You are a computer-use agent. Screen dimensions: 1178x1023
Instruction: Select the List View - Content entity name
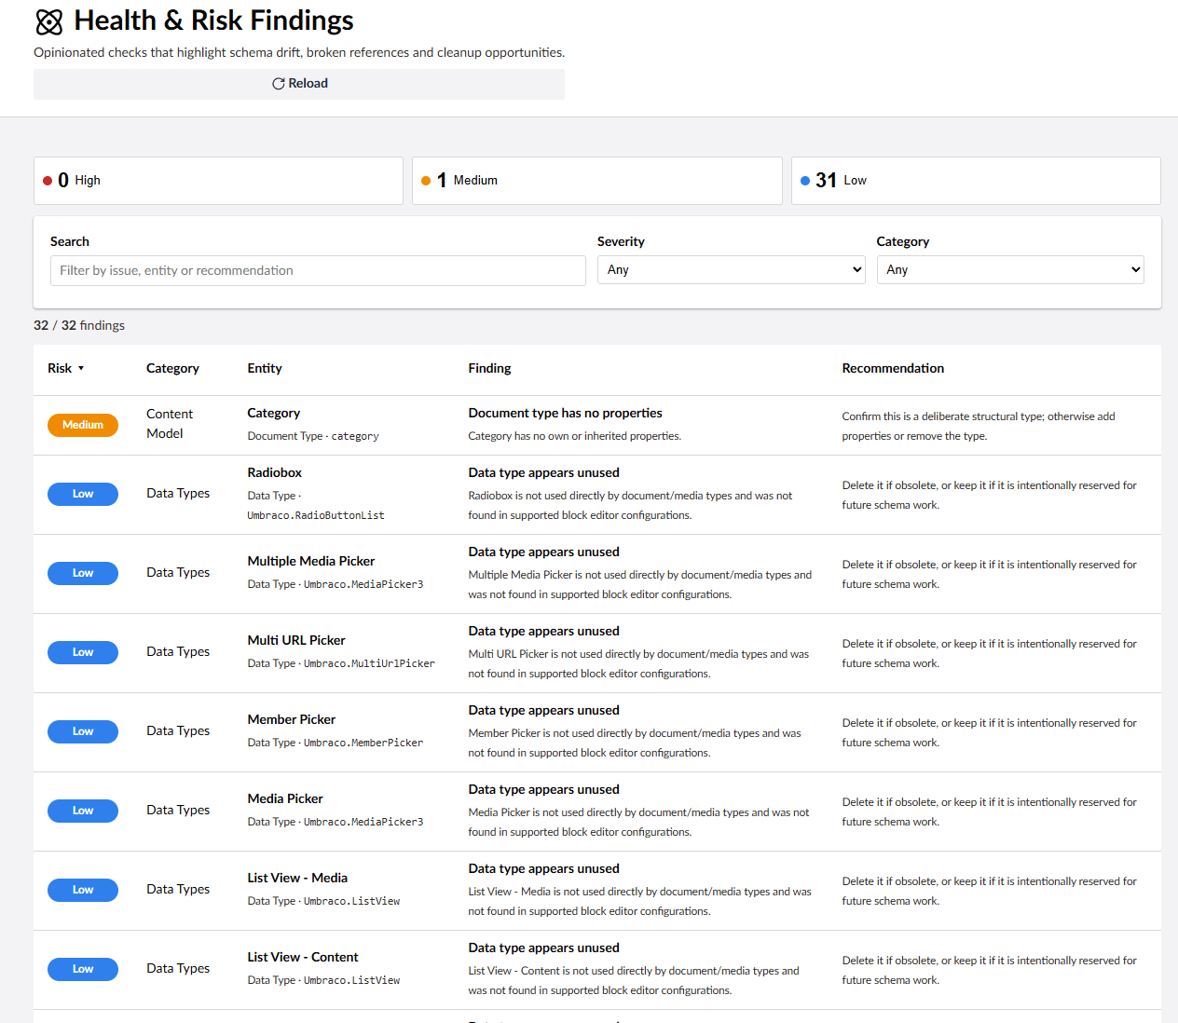(x=303, y=958)
